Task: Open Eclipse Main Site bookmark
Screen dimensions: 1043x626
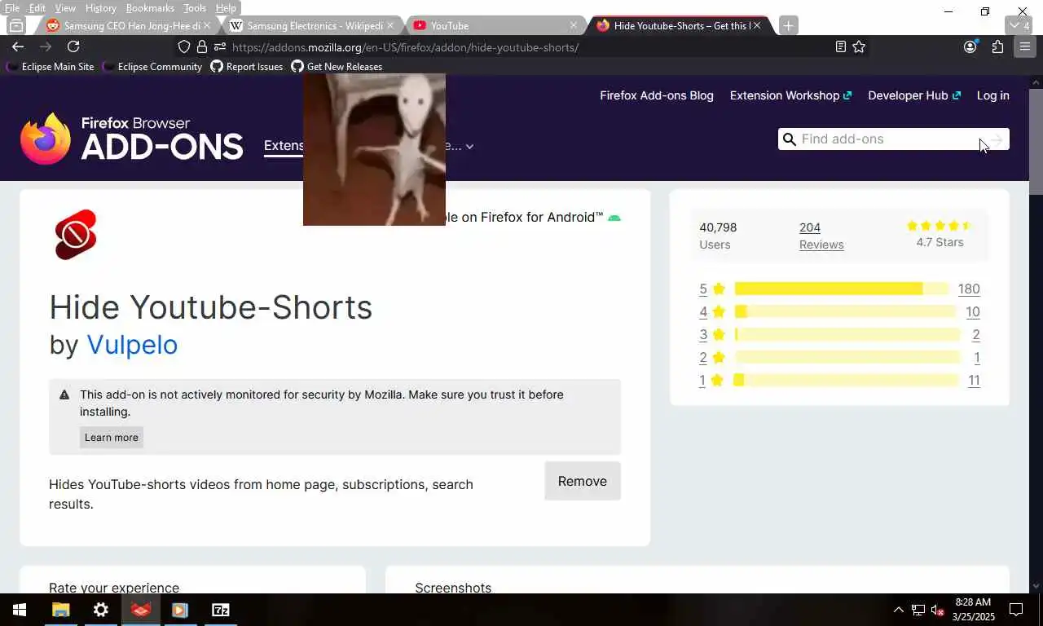Action: tap(51, 67)
